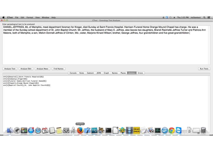This screenshot has height=151, width=213.
Task: Click the Analyze Obit button
Action: [x=26, y=69]
